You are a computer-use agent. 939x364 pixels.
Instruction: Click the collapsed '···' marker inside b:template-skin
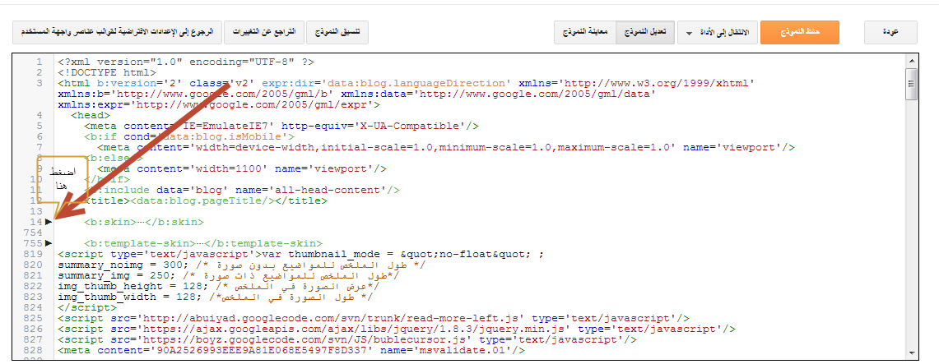pos(202,243)
